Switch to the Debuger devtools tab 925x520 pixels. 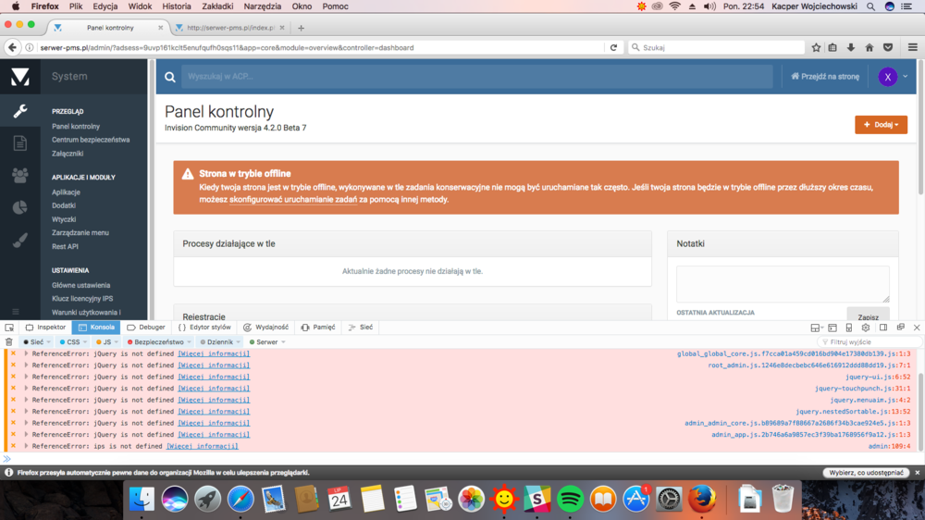[146, 328]
